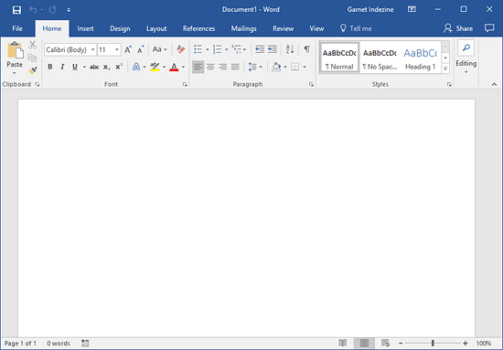Viewport: 503px width, 350px height.
Task: Open the Calibri (Body) font name dropdown
Action: 92,49
